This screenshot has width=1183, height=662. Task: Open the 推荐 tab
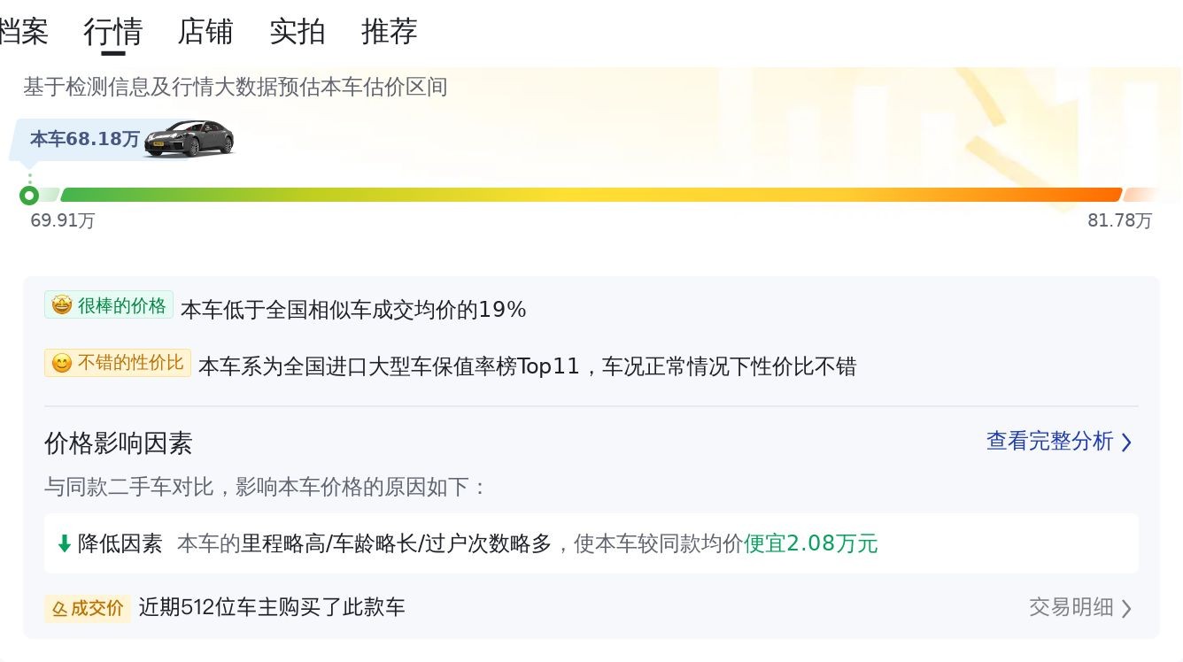(x=389, y=32)
